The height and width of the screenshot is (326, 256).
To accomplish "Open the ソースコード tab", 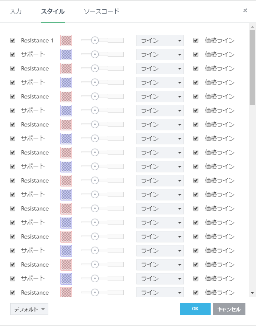I will pyautogui.click(x=101, y=11).
